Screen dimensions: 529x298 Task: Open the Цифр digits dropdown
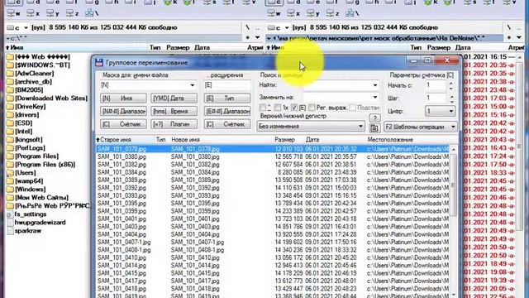point(440,111)
